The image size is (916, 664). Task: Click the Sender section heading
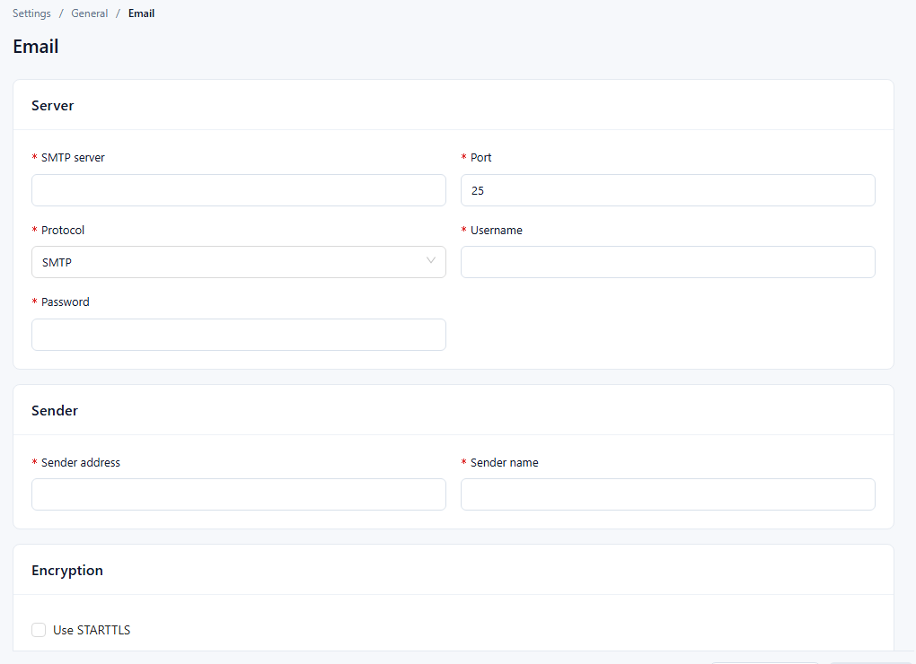click(x=54, y=411)
